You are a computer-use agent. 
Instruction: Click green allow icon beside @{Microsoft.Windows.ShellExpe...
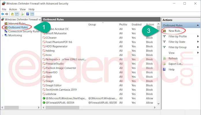tap(44, 98)
